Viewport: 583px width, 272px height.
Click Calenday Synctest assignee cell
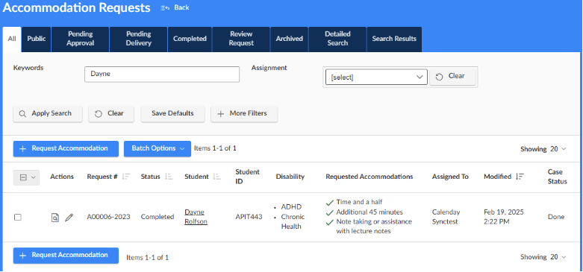point(446,217)
